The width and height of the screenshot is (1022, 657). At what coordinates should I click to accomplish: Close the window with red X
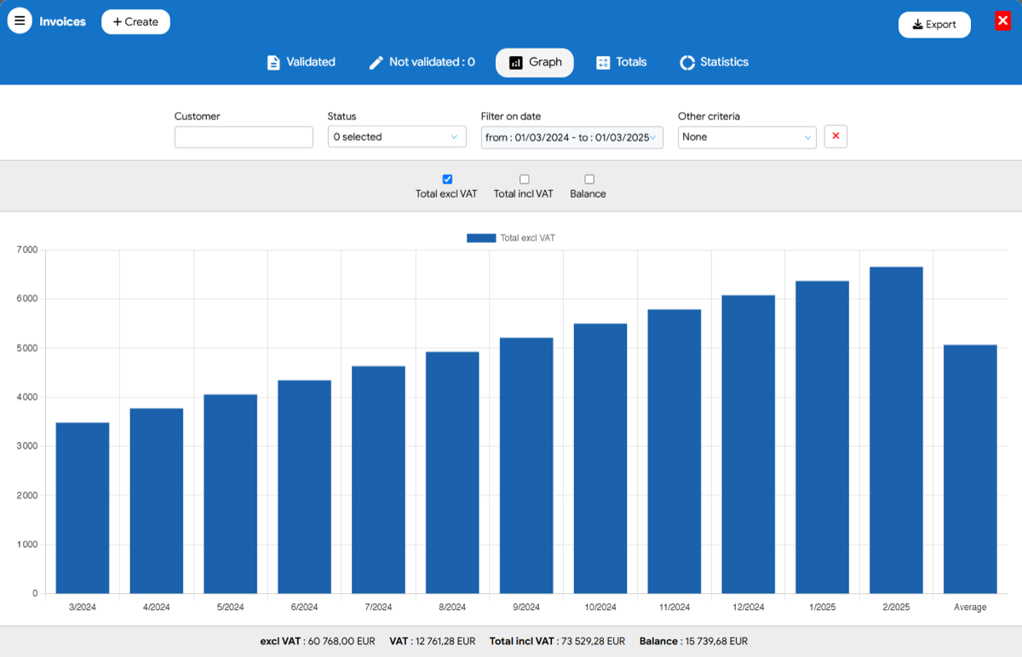[x=1002, y=20]
